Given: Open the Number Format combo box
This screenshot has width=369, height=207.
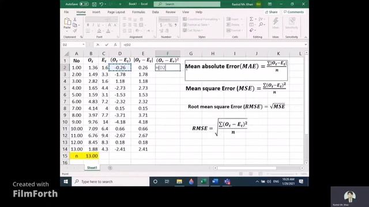Looking at the screenshot, I should point(168,20).
